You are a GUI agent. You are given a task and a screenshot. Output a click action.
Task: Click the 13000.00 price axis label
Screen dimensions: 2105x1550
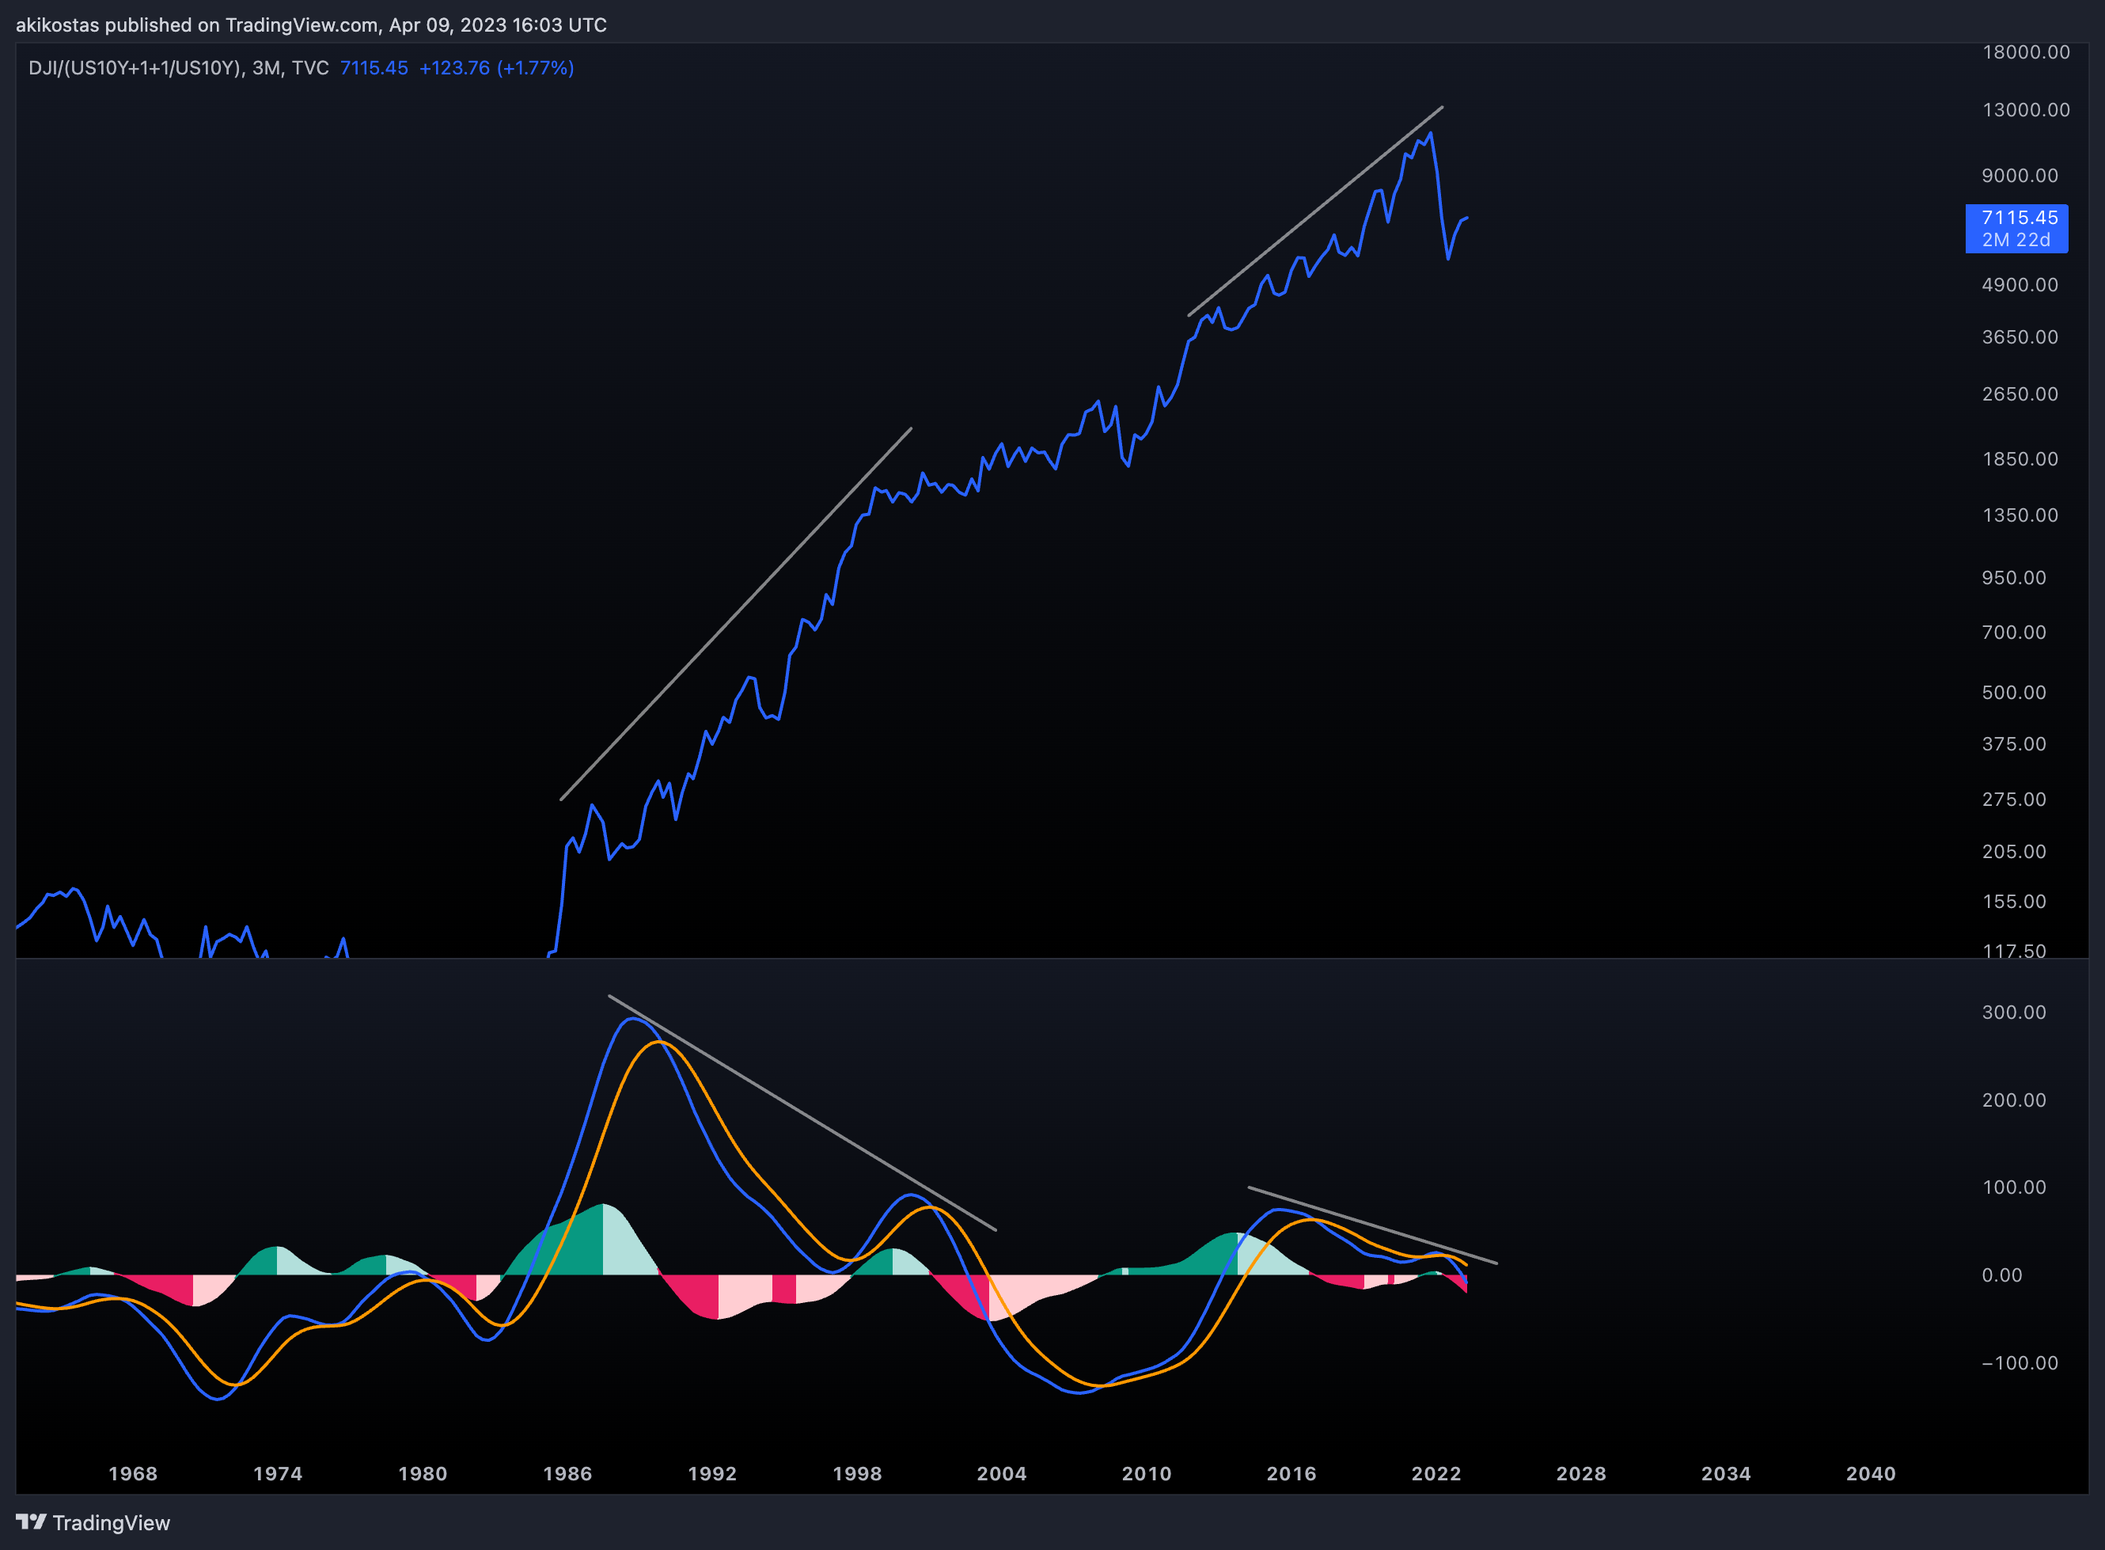[2025, 110]
